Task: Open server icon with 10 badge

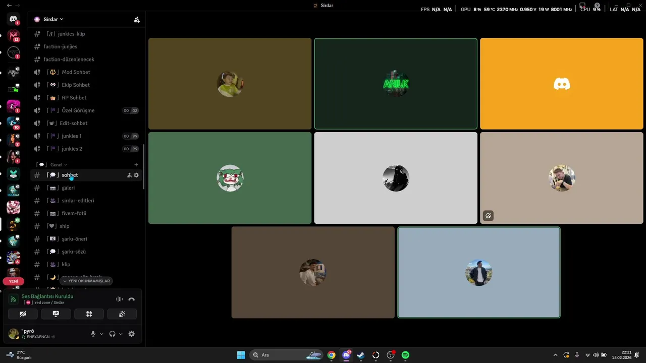Action: pos(14,123)
